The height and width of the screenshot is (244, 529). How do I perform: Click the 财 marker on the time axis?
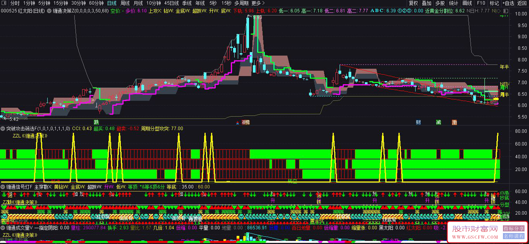418,122
